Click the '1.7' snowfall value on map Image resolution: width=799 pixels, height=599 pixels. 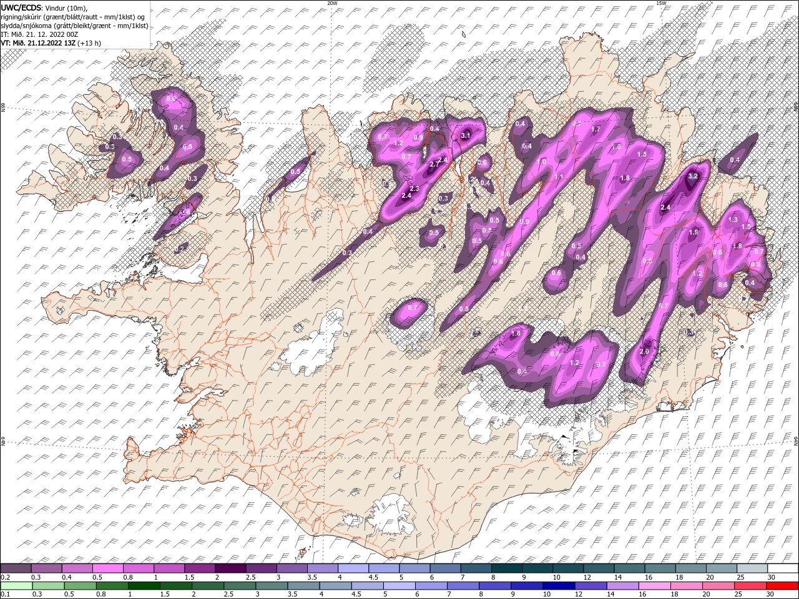(x=596, y=129)
